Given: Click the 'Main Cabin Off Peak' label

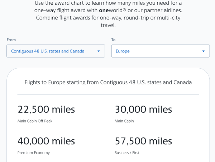Looking at the screenshot, I should click(x=35, y=121).
